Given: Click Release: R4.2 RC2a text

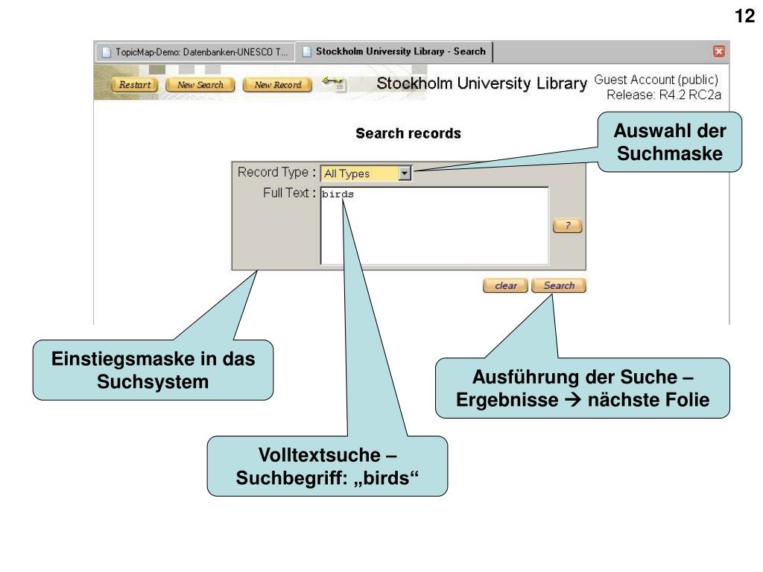Looking at the screenshot, I should pyautogui.click(x=664, y=95).
